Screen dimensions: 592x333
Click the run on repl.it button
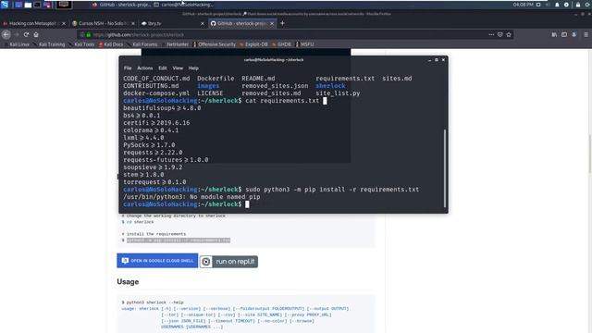coord(228,261)
